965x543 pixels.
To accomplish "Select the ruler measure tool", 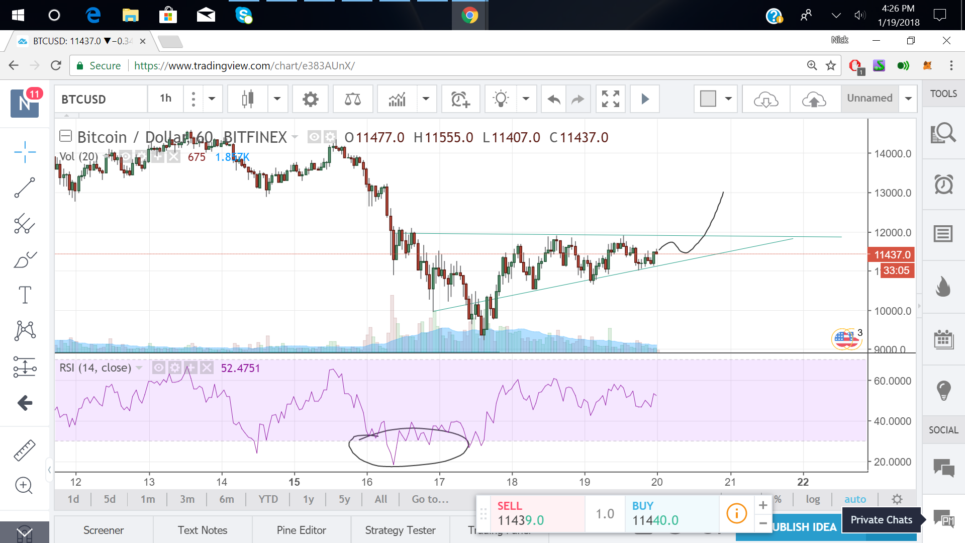I will click(x=25, y=450).
